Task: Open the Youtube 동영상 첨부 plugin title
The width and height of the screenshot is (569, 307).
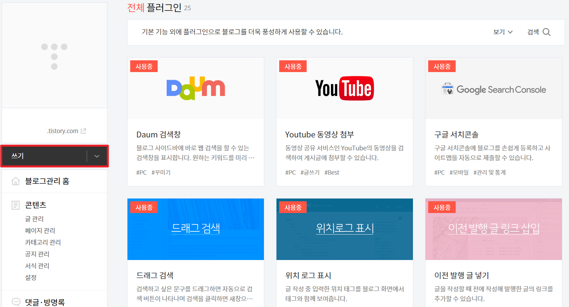Action: coord(320,135)
